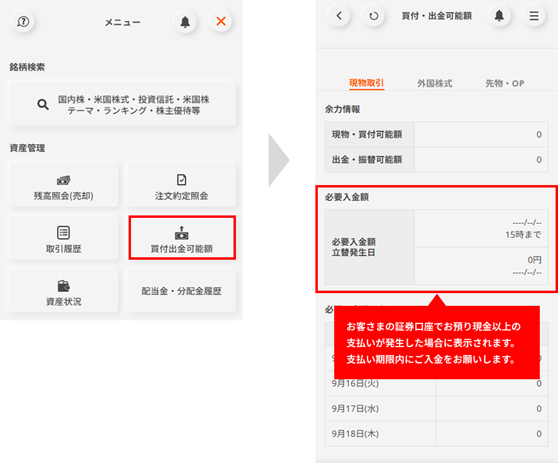Image resolution: width=558 pixels, height=463 pixels.
Task: Open 残高照会(売却) balance inquiry
Action: click(x=64, y=188)
